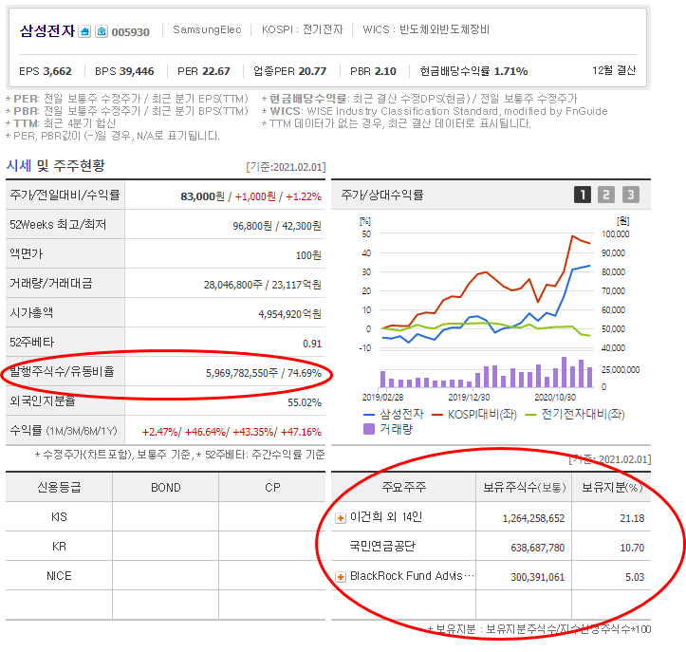The width and height of the screenshot is (686, 652).
Task: Select the face value 100원
Action: (308, 255)
